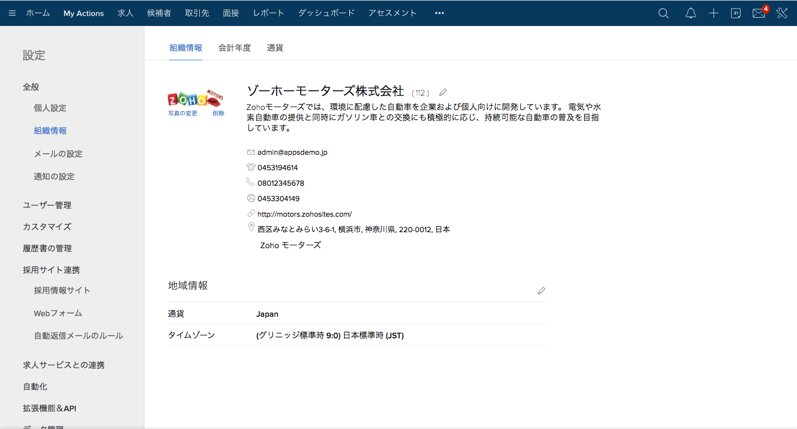Click the Japan currency value
This screenshot has width=797, height=429.
pyautogui.click(x=267, y=314)
